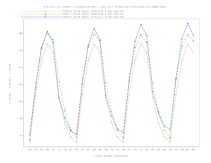Image resolution: width=211 pixels, height=163 pixels.
Task: Click green NAM circle marker at hour 84
Action: pos(193,41)
